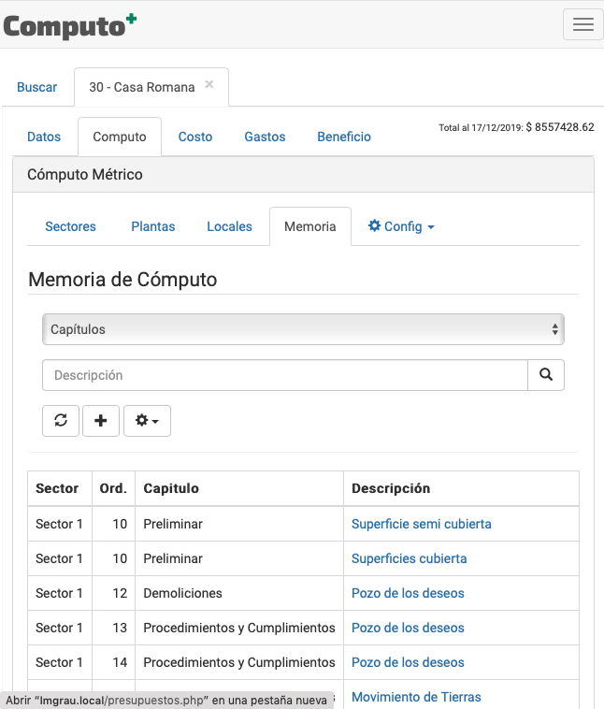Select the Gastos tab

click(265, 137)
